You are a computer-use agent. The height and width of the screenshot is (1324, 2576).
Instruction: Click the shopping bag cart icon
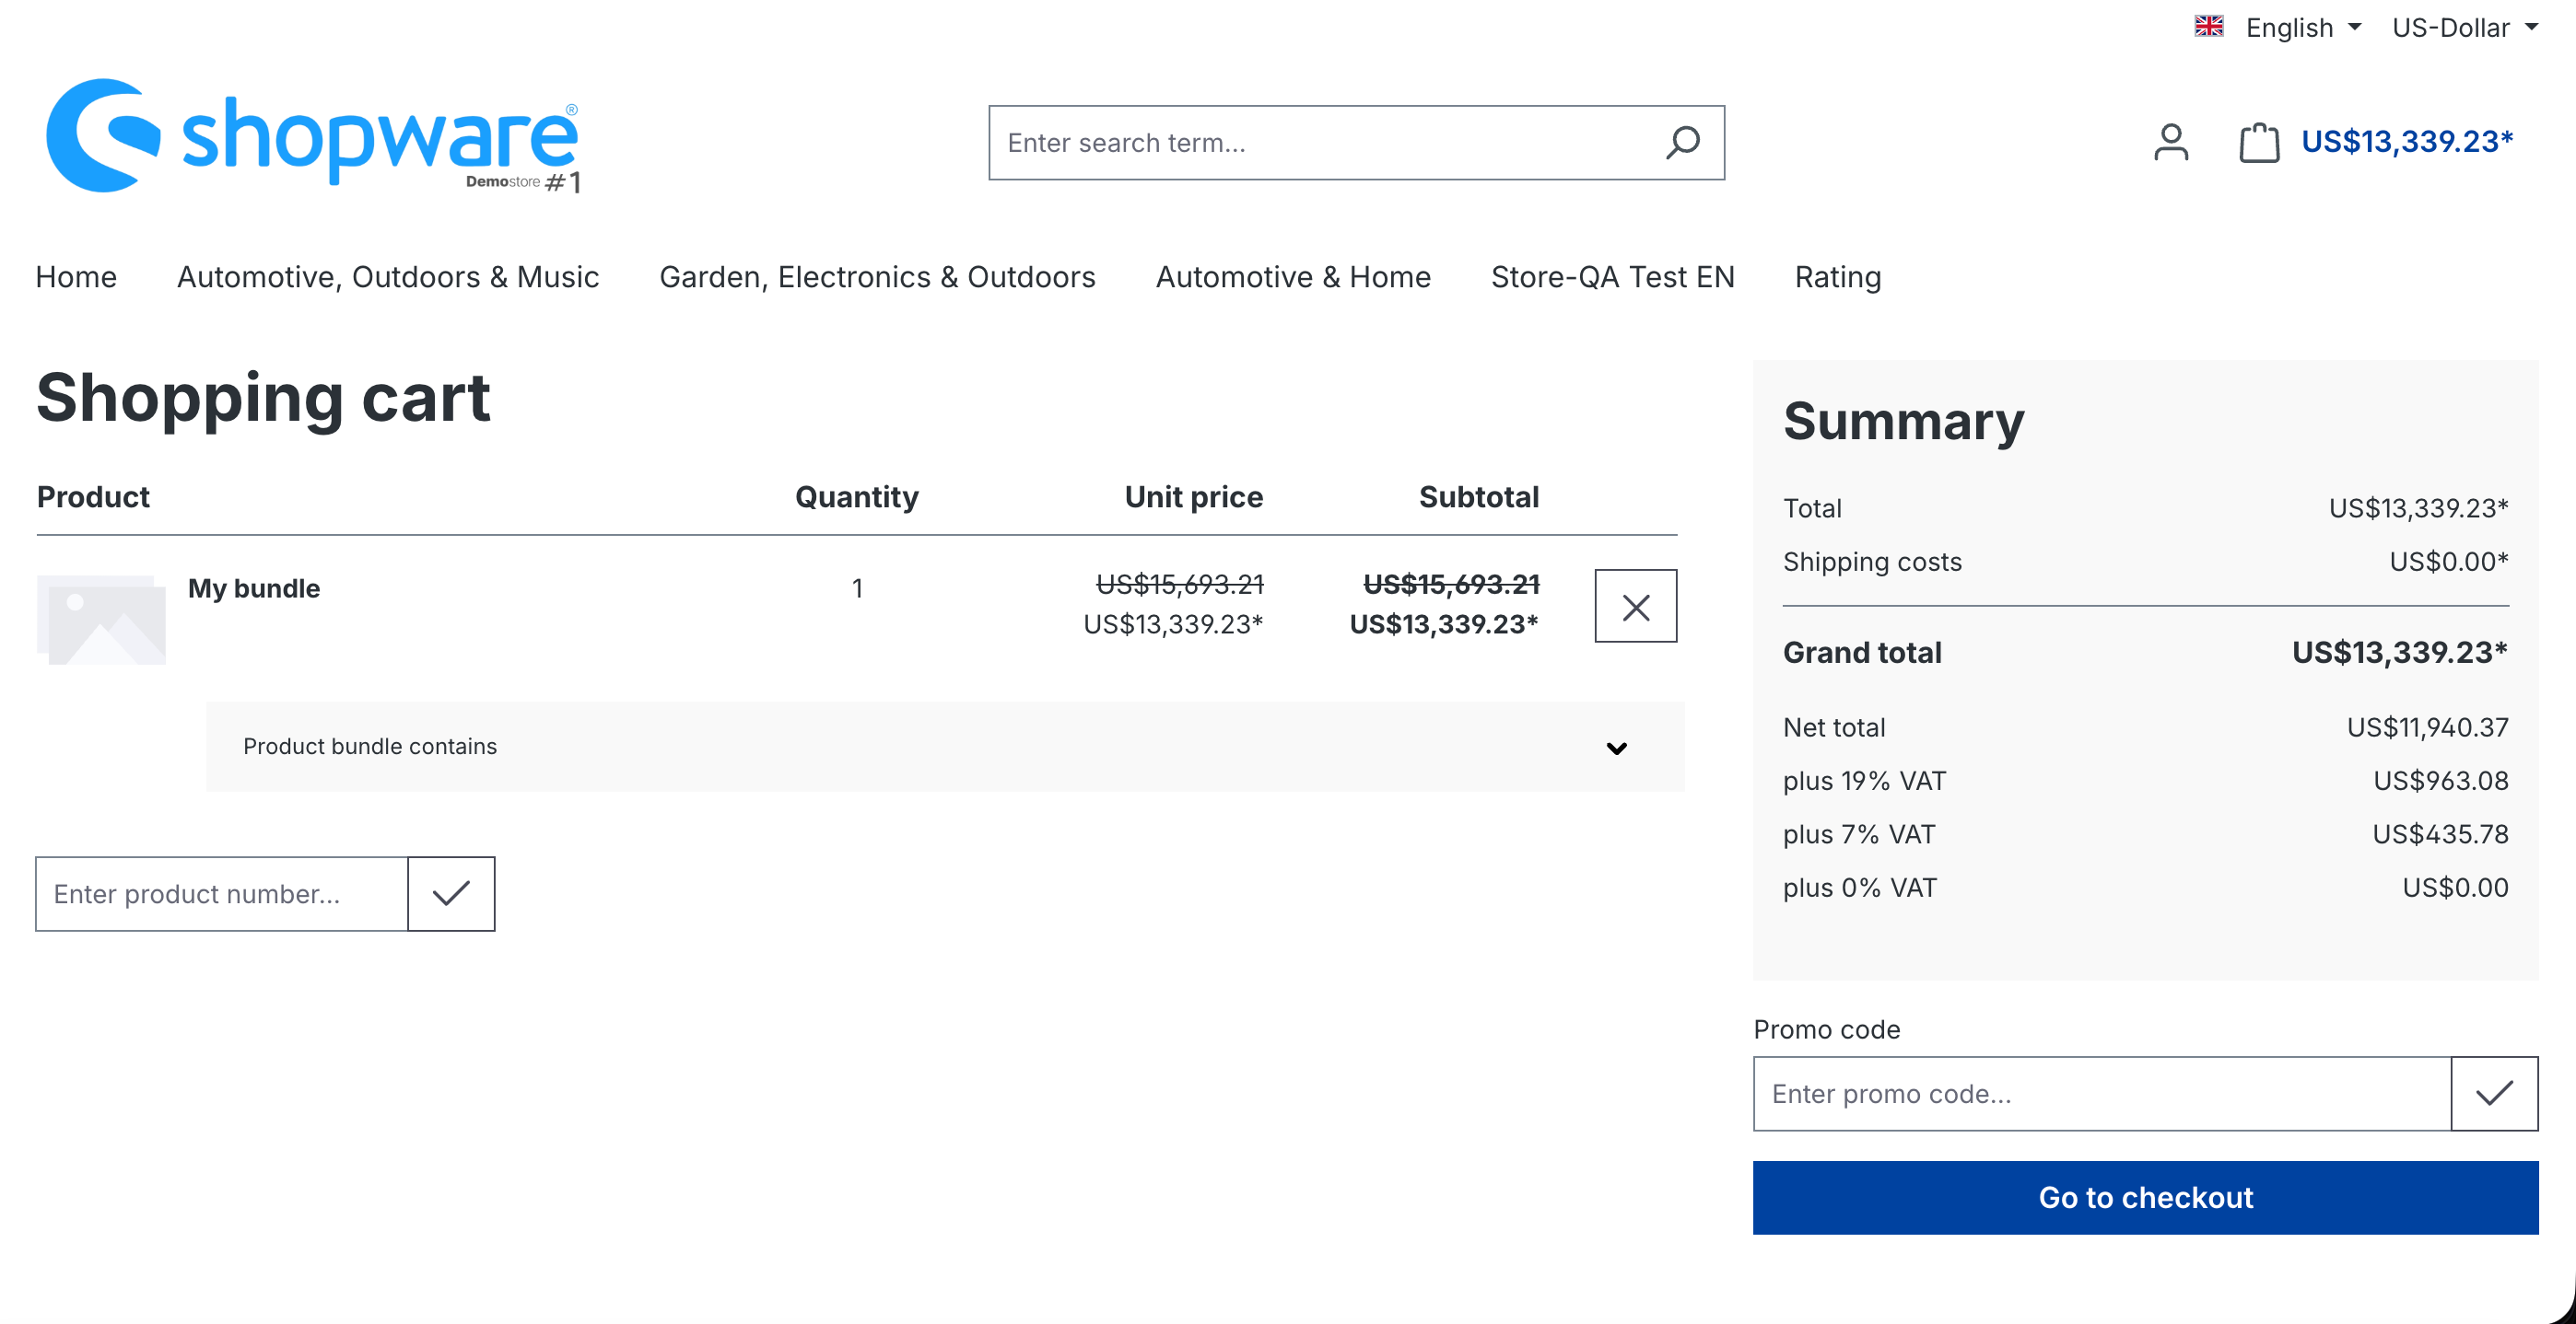click(2258, 142)
